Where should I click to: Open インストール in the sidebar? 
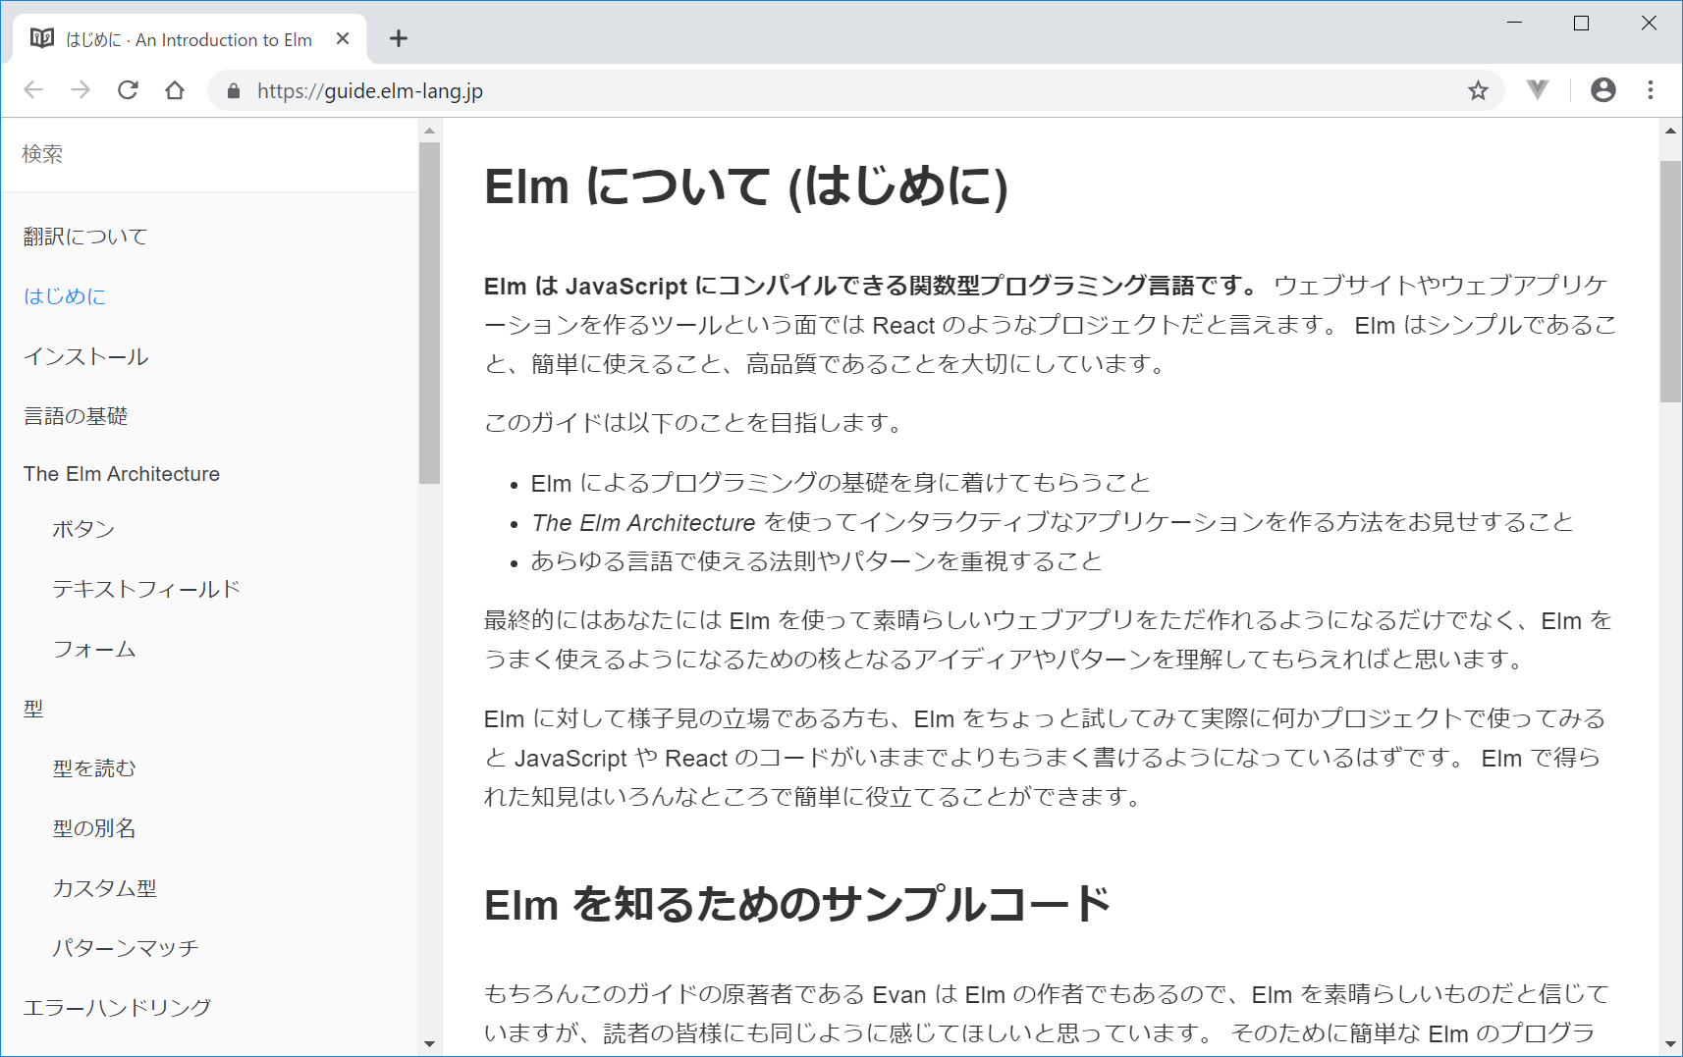click(86, 356)
